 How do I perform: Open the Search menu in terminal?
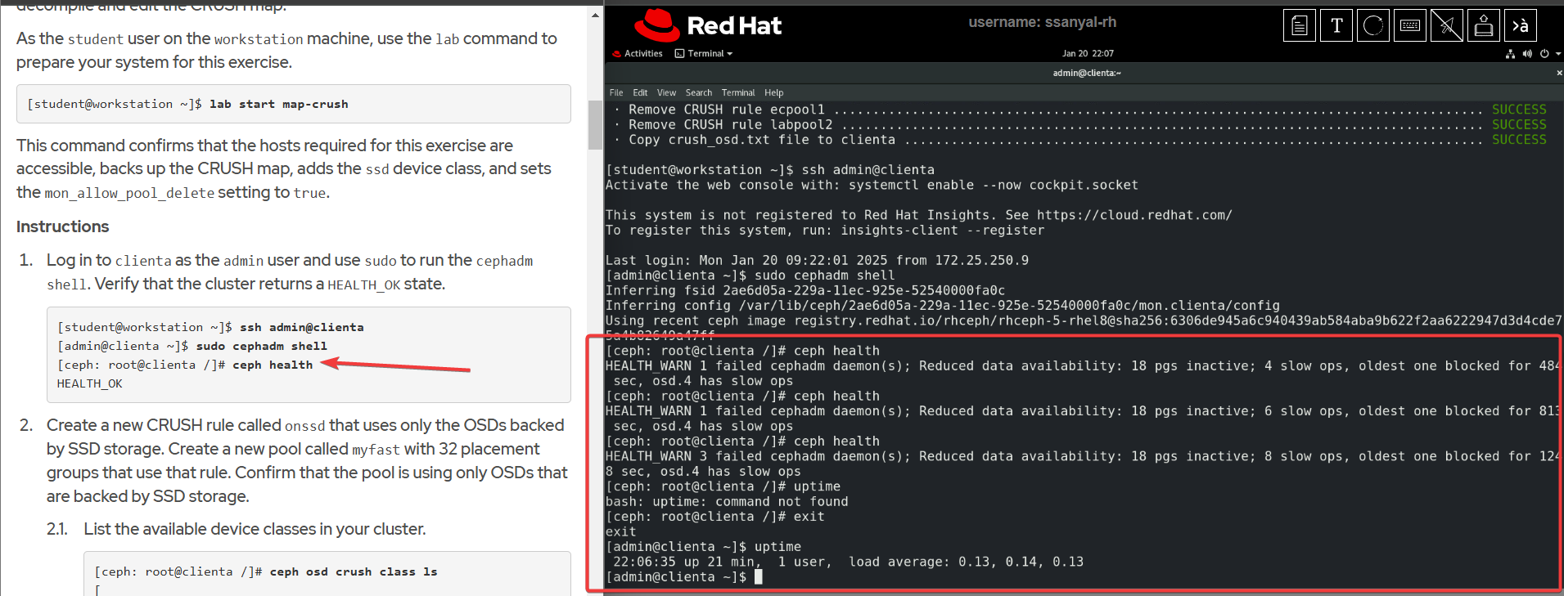699,92
